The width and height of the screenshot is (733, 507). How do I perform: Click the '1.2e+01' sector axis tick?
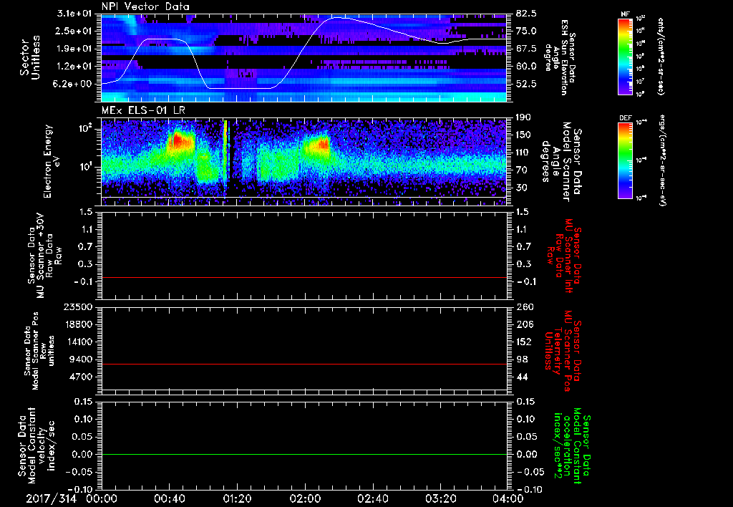pos(76,66)
